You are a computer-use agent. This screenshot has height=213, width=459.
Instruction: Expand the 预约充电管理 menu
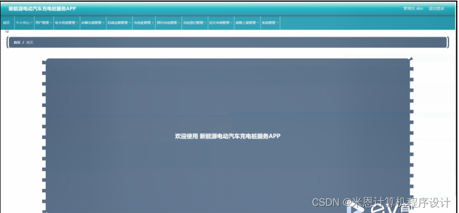(x=168, y=22)
